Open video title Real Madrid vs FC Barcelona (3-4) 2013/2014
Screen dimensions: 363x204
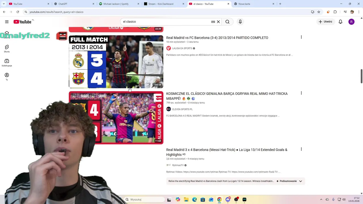217,38
